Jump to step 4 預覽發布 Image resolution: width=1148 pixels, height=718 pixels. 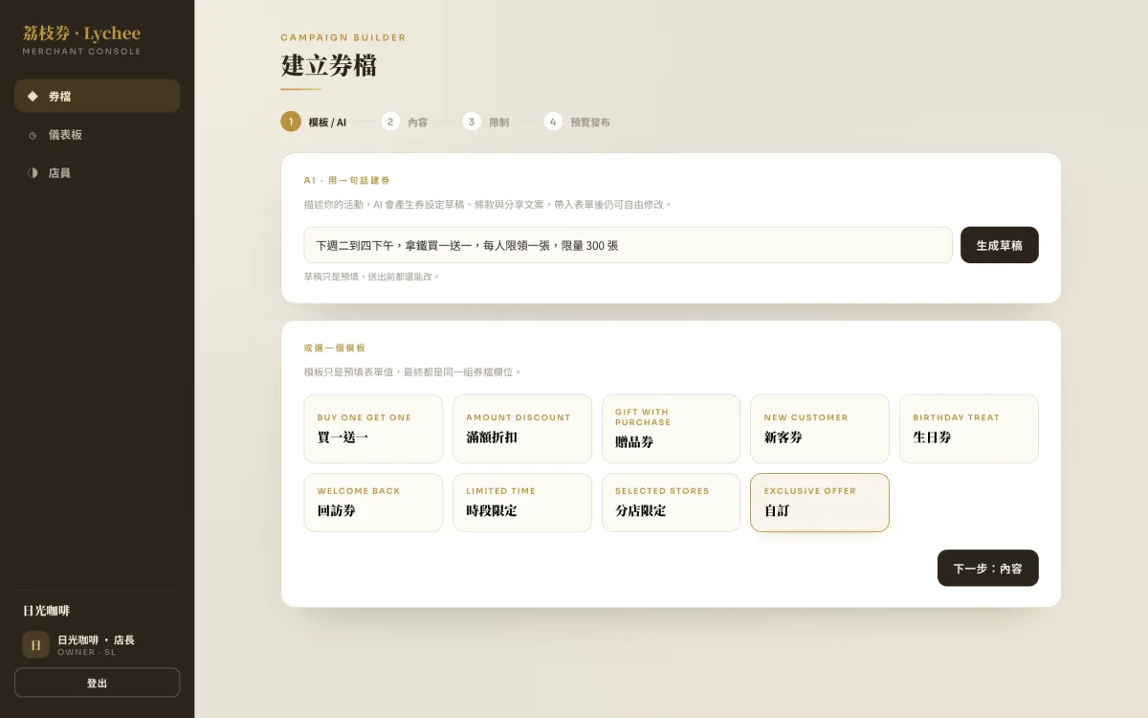tap(577, 122)
